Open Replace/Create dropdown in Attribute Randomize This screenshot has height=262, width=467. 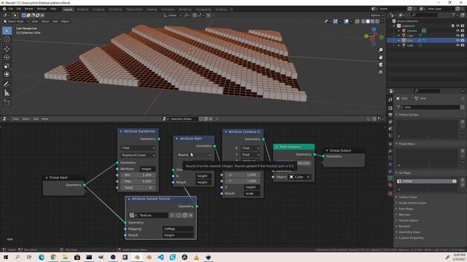tap(138, 155)
